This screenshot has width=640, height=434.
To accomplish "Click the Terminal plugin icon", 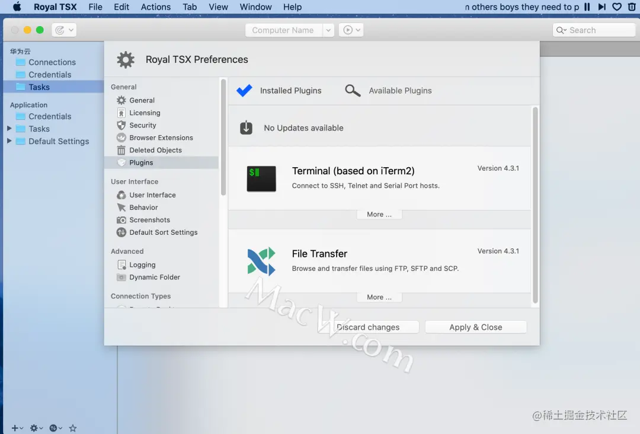I will pos(261,178).
